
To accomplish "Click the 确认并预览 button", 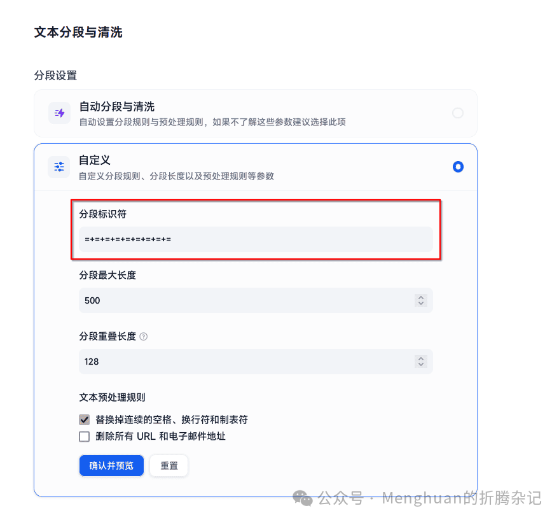I will click(111, 465).
